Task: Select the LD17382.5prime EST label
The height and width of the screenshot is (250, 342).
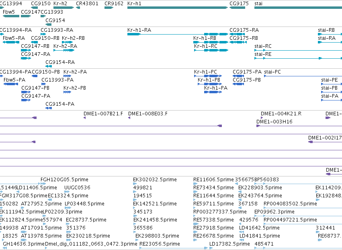Action: (x=229, y=244)
